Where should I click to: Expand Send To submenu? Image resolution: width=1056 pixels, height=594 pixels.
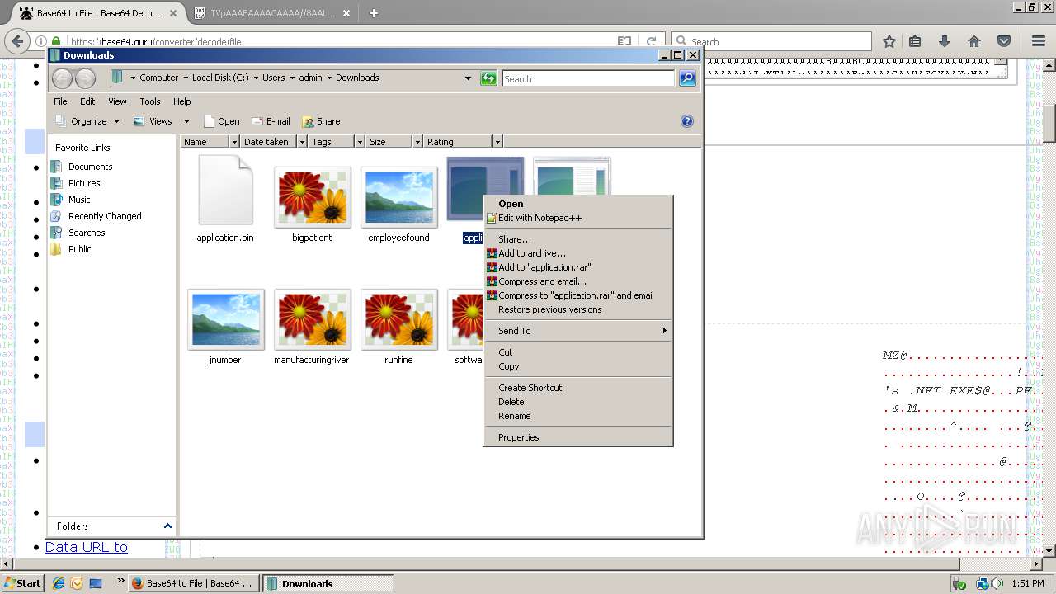tap(577, 331)
